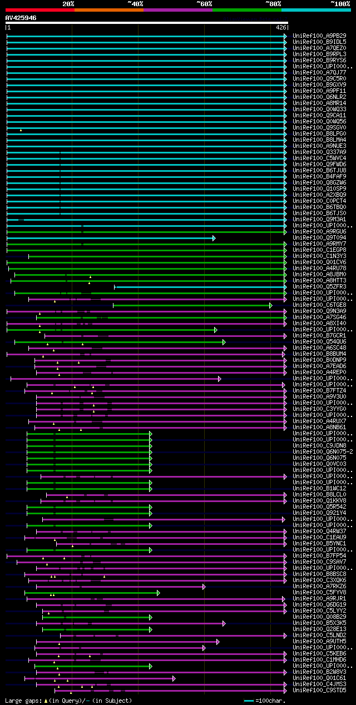Click the label UniRef100_A8JBM0
The image size is (356, 705).
pos(319,275)
